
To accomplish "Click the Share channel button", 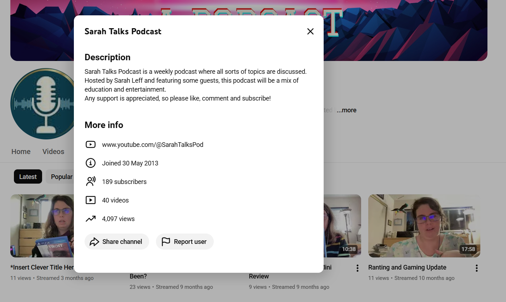I will tap(117, 242).
